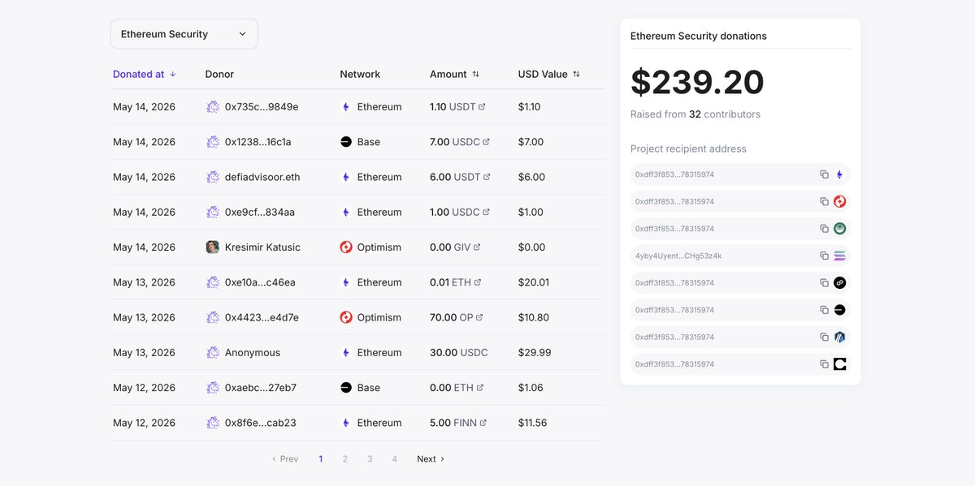The height and width of the screenshot is (486, 975).
Task: Click the $20.01 USD value
Action: [x=534, y=282]
